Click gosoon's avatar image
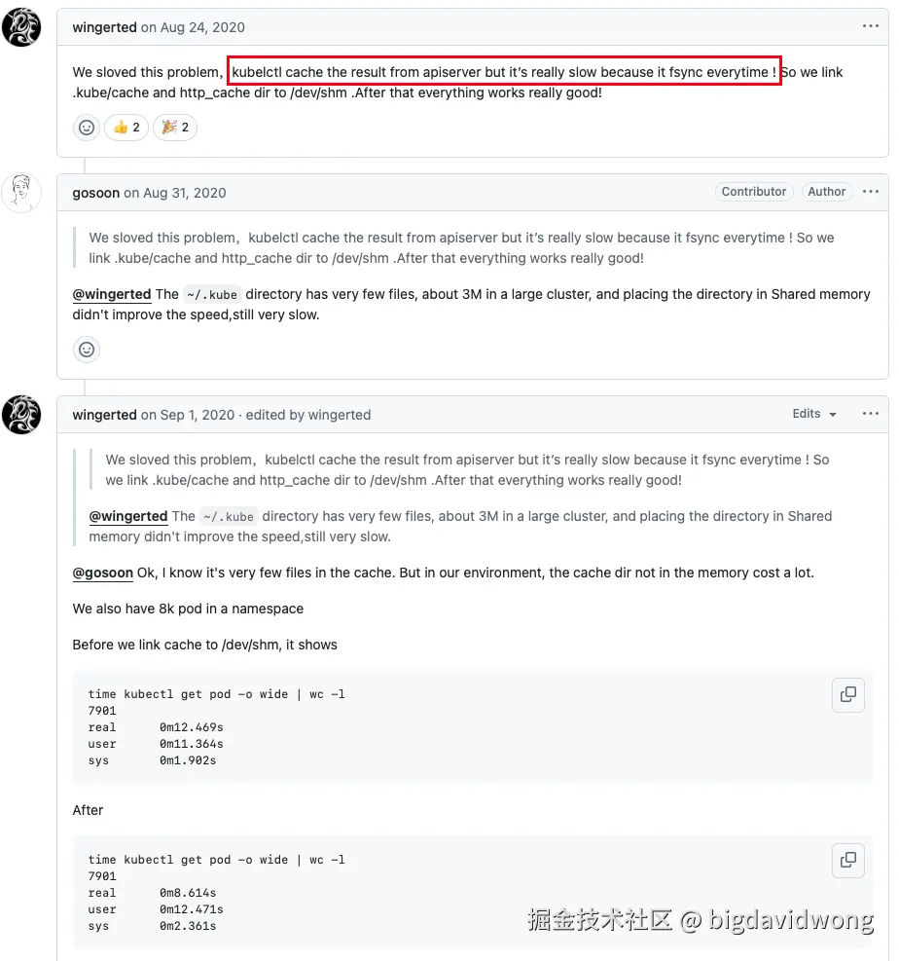This screenshot has width=899, height=961. 21,193
